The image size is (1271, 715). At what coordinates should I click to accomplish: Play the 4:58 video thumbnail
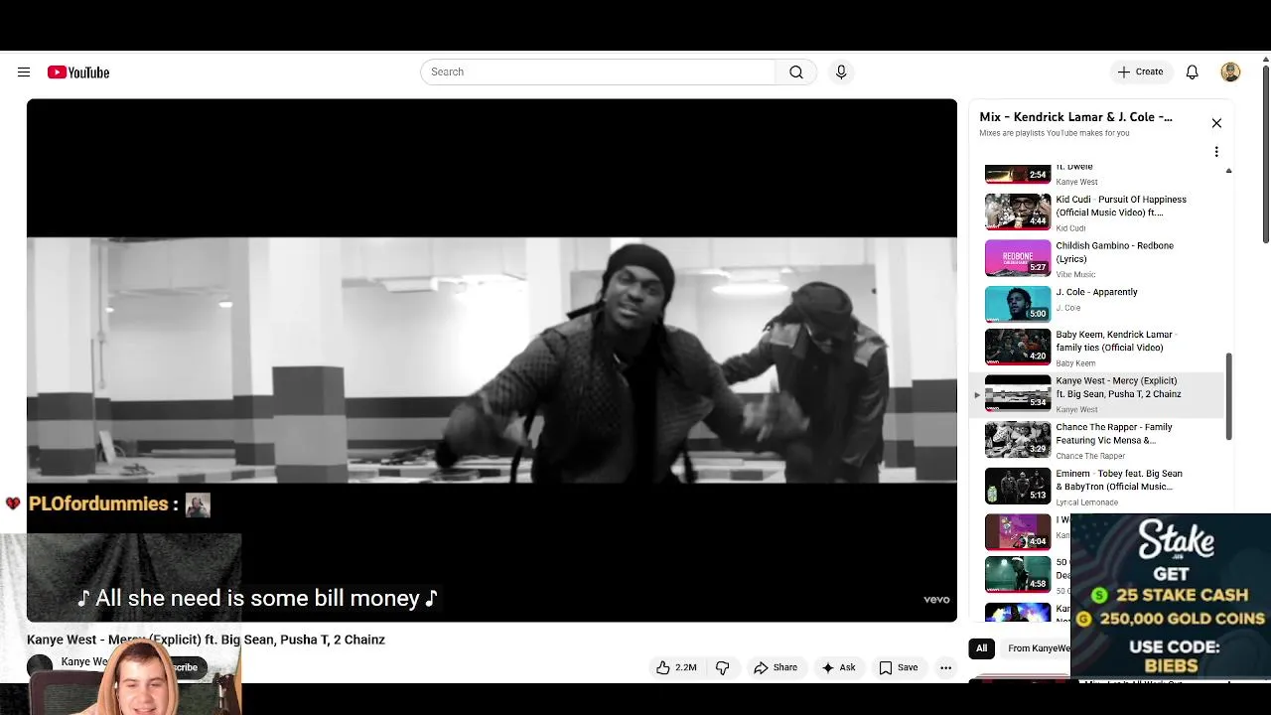(1018, 574)
